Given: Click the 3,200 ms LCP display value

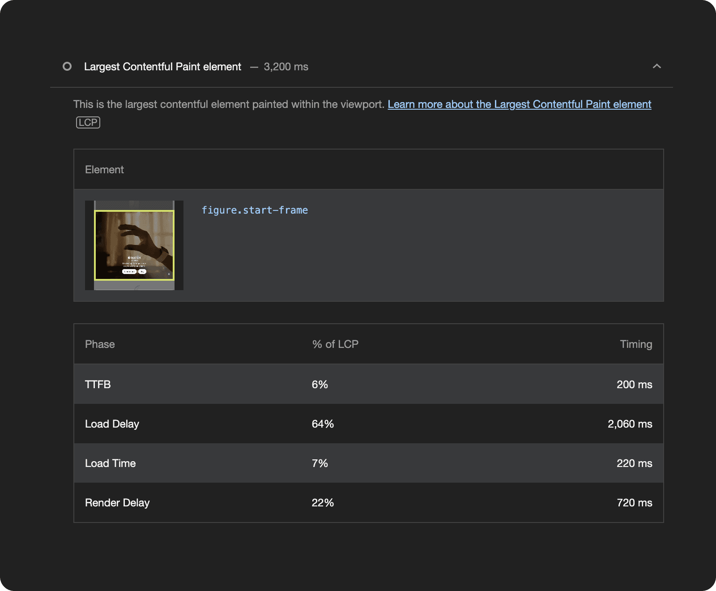Looking at the screenshot, I should click(286, 67).
